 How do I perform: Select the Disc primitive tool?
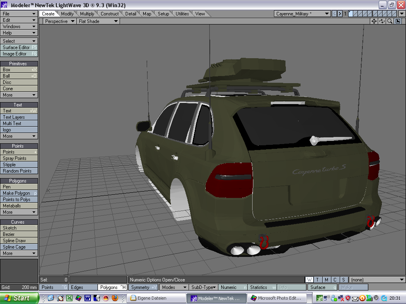point(19,82)
